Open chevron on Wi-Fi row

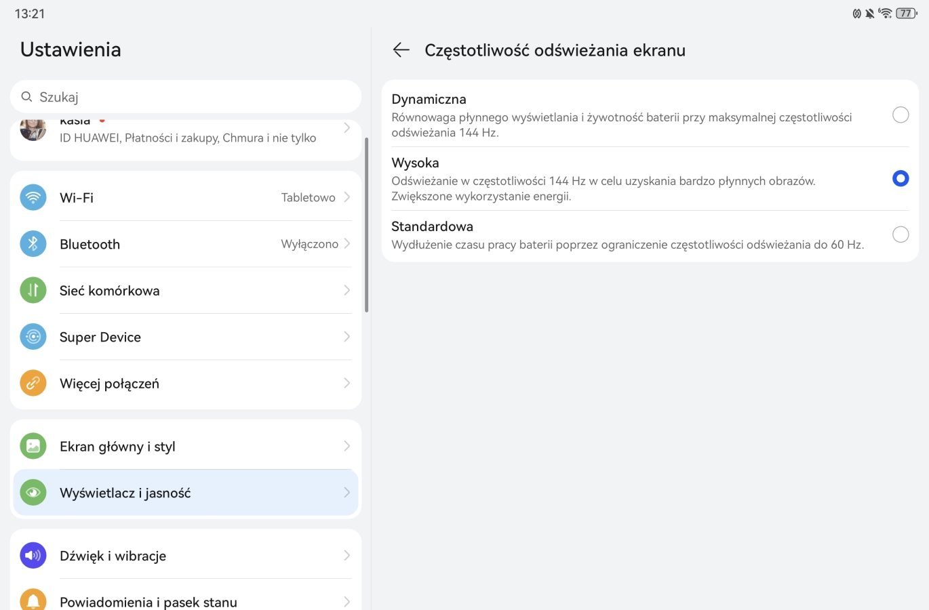point(347,197)
